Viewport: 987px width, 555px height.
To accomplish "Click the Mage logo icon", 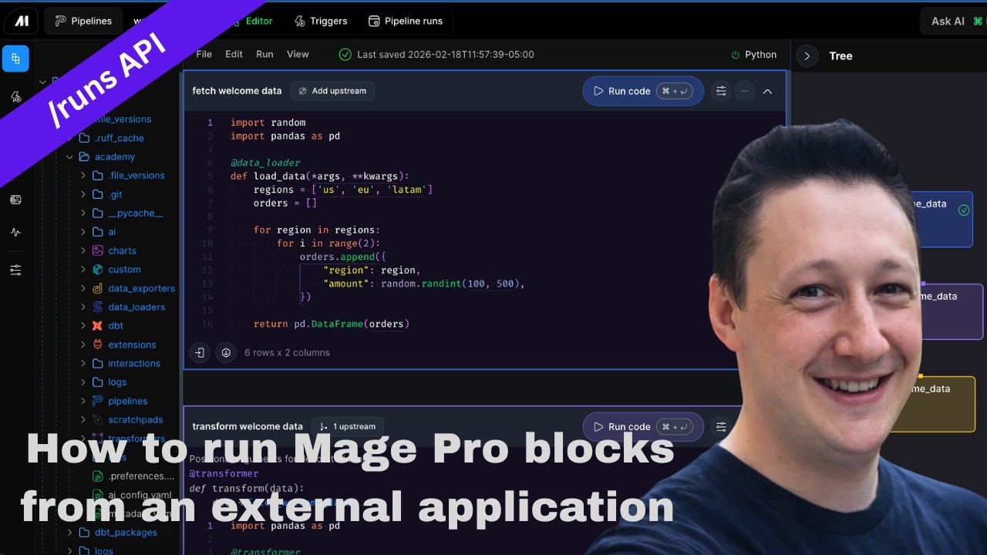I will 22,21.
